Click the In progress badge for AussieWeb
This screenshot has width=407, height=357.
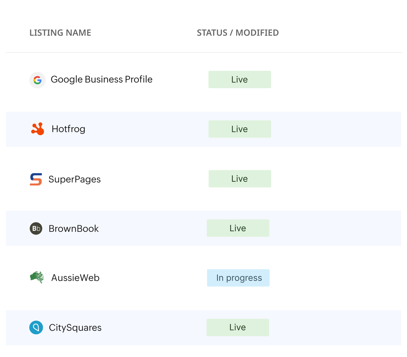point(238,278)
